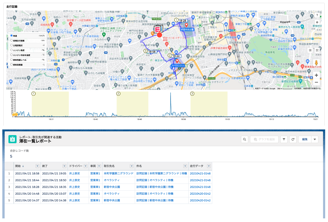Open the 車両 column dropdown menu
This screenshot has width=328, height=222.
click(x=99, y=166)
